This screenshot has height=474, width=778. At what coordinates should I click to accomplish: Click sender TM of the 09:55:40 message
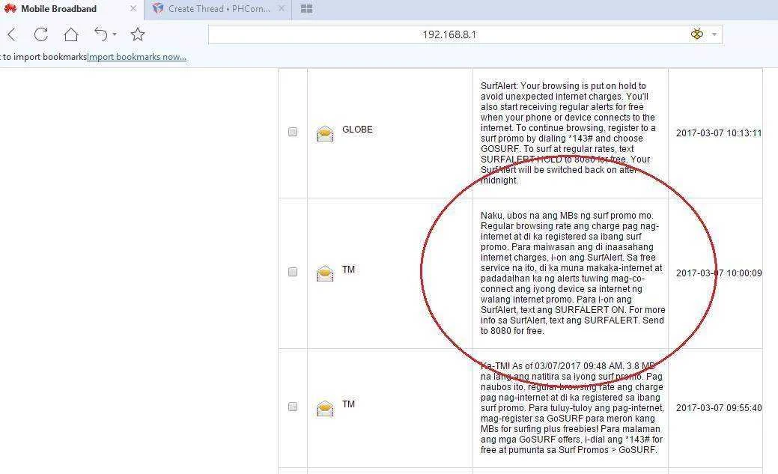pyautogui.click(x=348, y=404)
